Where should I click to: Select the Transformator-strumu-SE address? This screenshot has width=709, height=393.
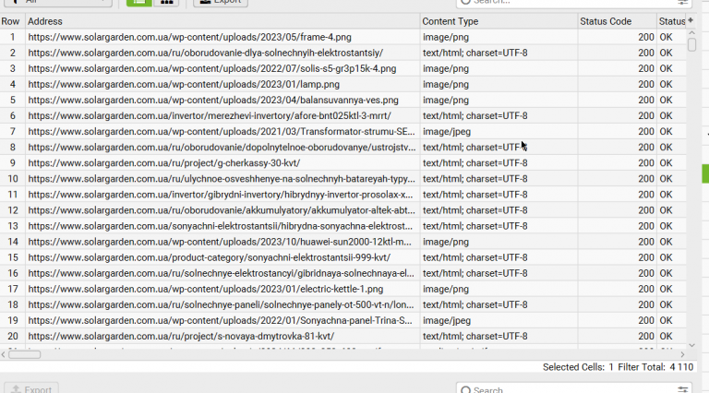pos(222,131)
